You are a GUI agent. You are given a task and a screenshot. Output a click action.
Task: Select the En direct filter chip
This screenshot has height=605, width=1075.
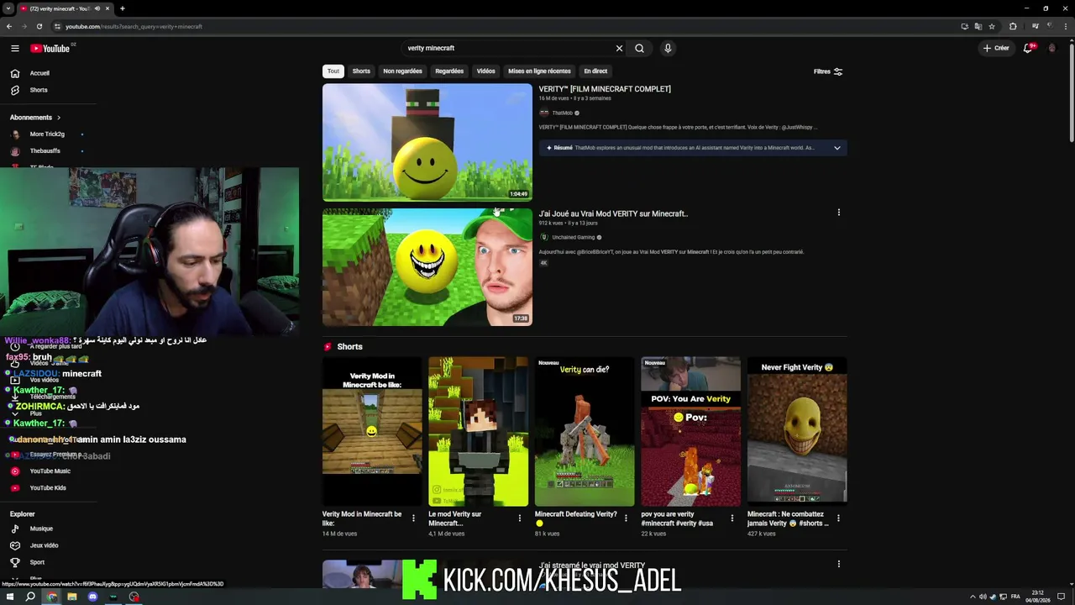coord(595,71)
